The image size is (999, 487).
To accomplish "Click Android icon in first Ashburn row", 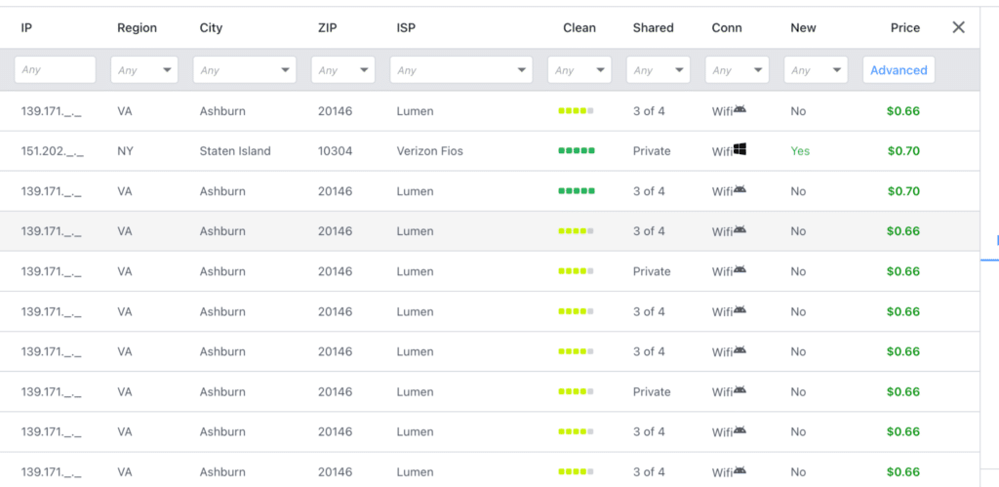I will (739, 109).
